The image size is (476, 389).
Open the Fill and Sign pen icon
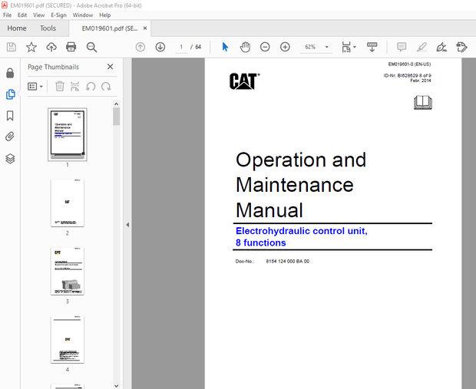pyautogui.click(x=441, y=47)
